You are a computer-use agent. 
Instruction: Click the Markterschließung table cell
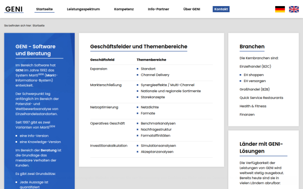106,85
